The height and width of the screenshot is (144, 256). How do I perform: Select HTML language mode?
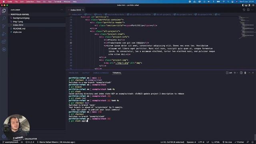pyautogui.click(x=216, y=142)
